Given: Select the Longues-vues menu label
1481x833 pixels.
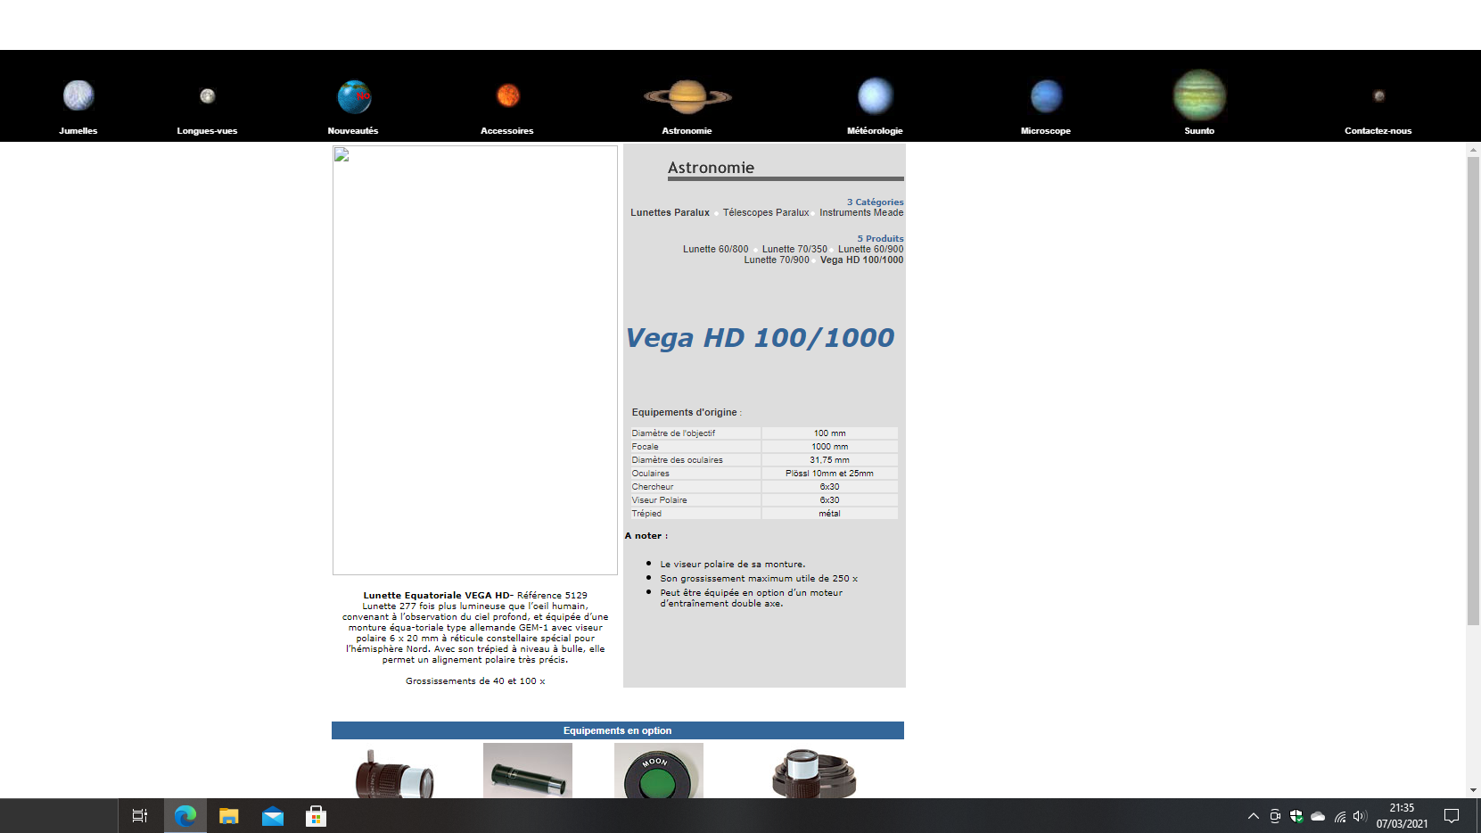Looking at the screenshot, I should point(207,130).
